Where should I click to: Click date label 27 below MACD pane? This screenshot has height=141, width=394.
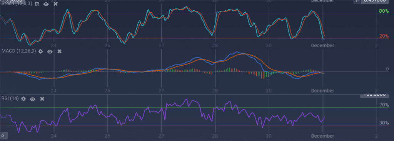(x=162, y=91)
